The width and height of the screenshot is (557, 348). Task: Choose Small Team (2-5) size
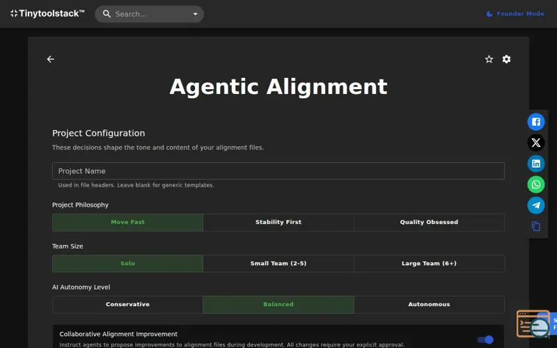pos(278,264)
